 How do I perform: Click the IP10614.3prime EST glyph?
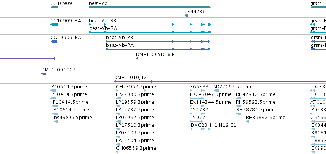coord(53,91)
